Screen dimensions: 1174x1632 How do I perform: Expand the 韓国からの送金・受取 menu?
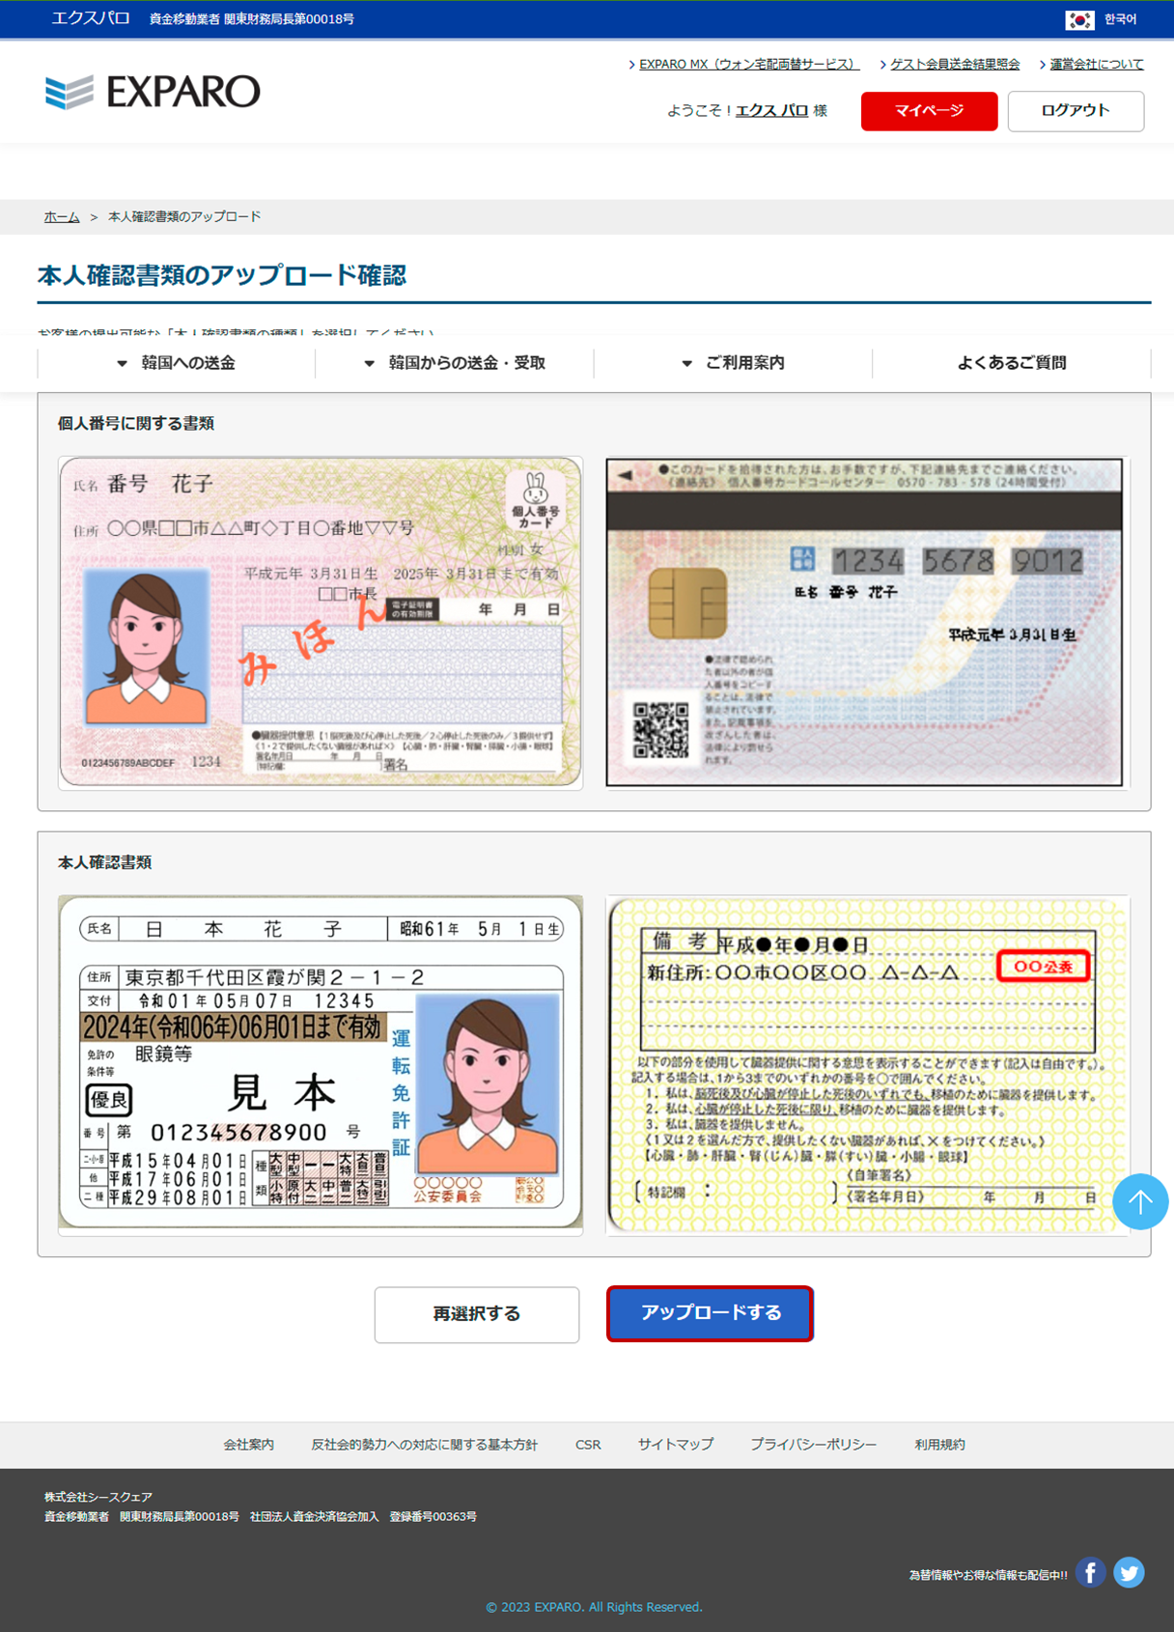tap(455, 363)
